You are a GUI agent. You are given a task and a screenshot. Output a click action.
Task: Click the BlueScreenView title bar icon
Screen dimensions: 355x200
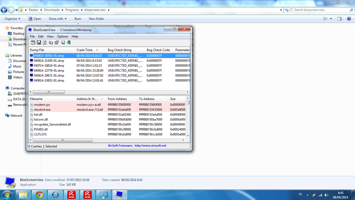coord(30,30)
